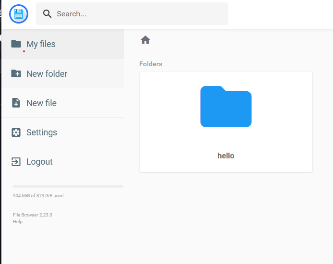333x264 pixels.
Task: Go to home breadcrumb icon
Action: pyautogui.click(x=145, y=40)
